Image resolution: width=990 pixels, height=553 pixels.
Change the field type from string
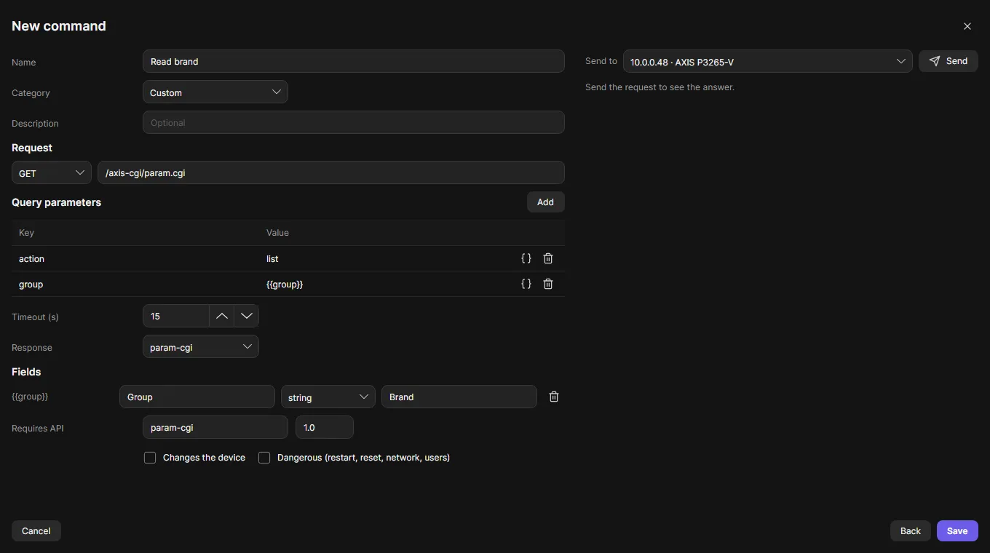(x=328, y=397)
